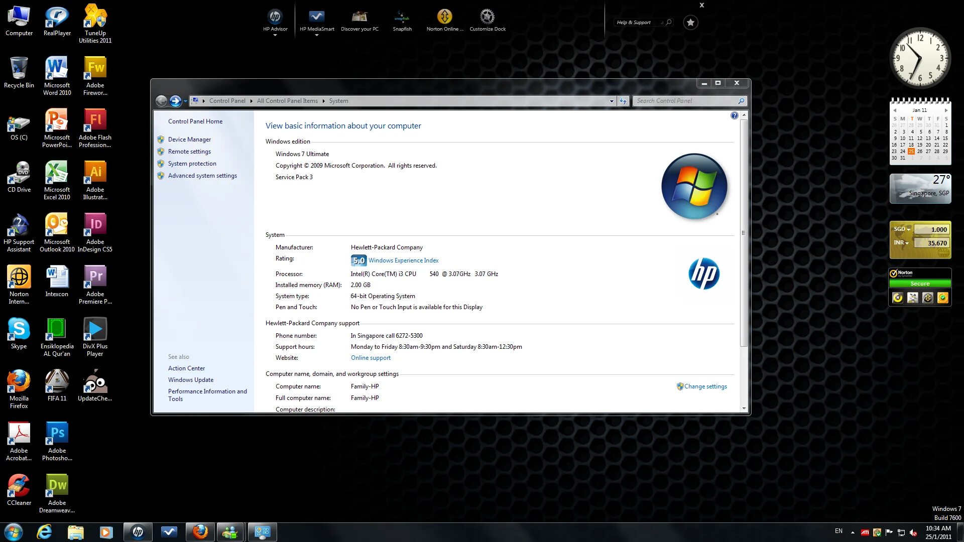Screen dimensions: 964x542
Task: Expand HP Advisor dock menu arrow
Action: point(275,35)
